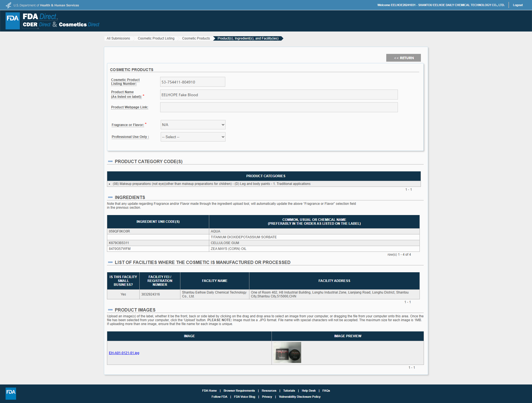
Task: Click the UNII code K679OBS311 cell
Action: pos(158,243)
